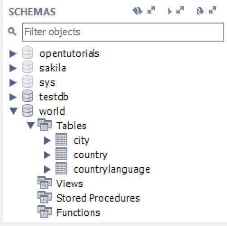The height and width of the screenshot is (226, 227).
Task: Select the sys schema name
Action: [47, 83]
